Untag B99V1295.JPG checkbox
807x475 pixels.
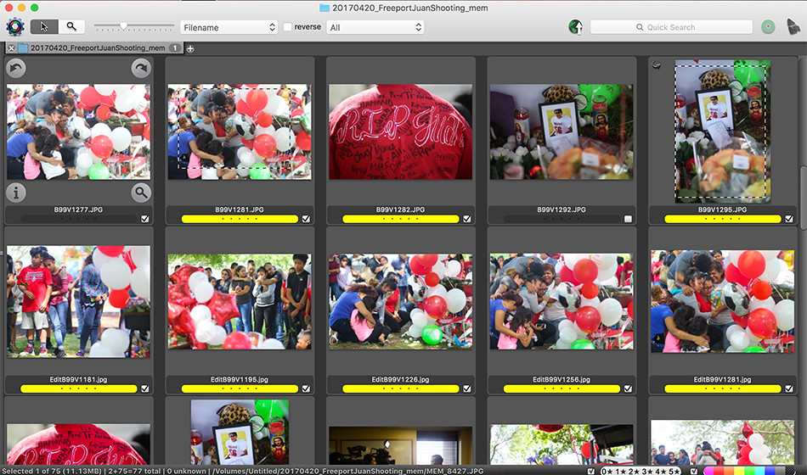click(789, 219)
